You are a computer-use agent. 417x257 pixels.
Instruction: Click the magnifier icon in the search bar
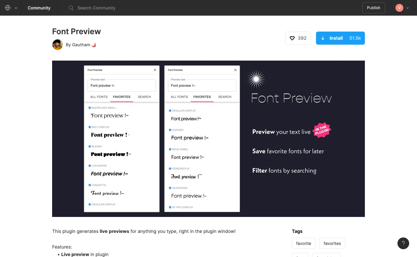click(71, 8)
